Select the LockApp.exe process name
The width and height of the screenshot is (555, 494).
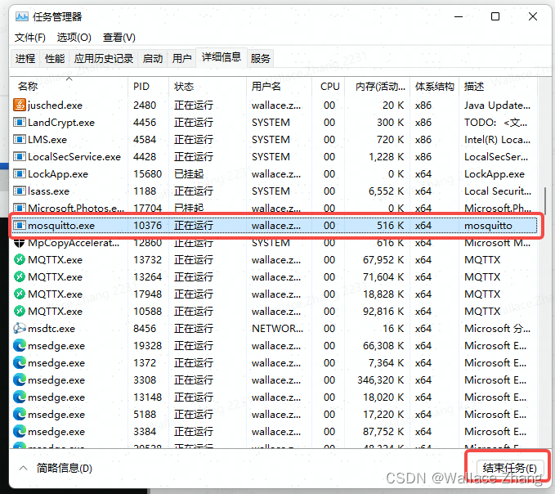(x=58, y=174)
